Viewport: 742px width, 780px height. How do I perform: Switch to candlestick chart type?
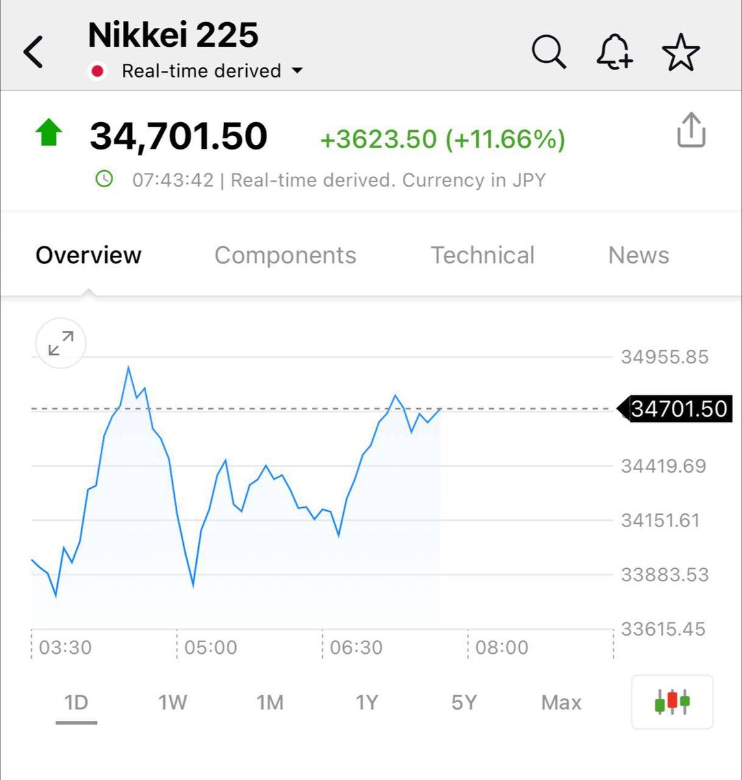[x=672, y=702]
